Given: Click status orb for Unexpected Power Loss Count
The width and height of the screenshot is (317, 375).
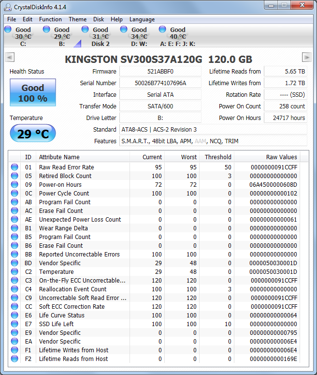Looking at the screenshot, I should tap(14, 219).
